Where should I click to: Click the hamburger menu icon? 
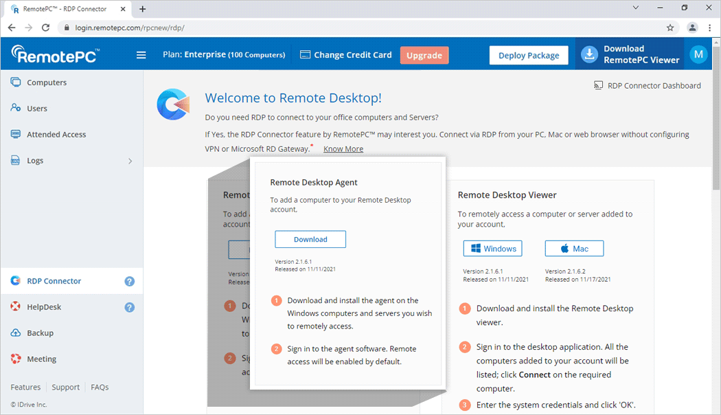[141, 55]
